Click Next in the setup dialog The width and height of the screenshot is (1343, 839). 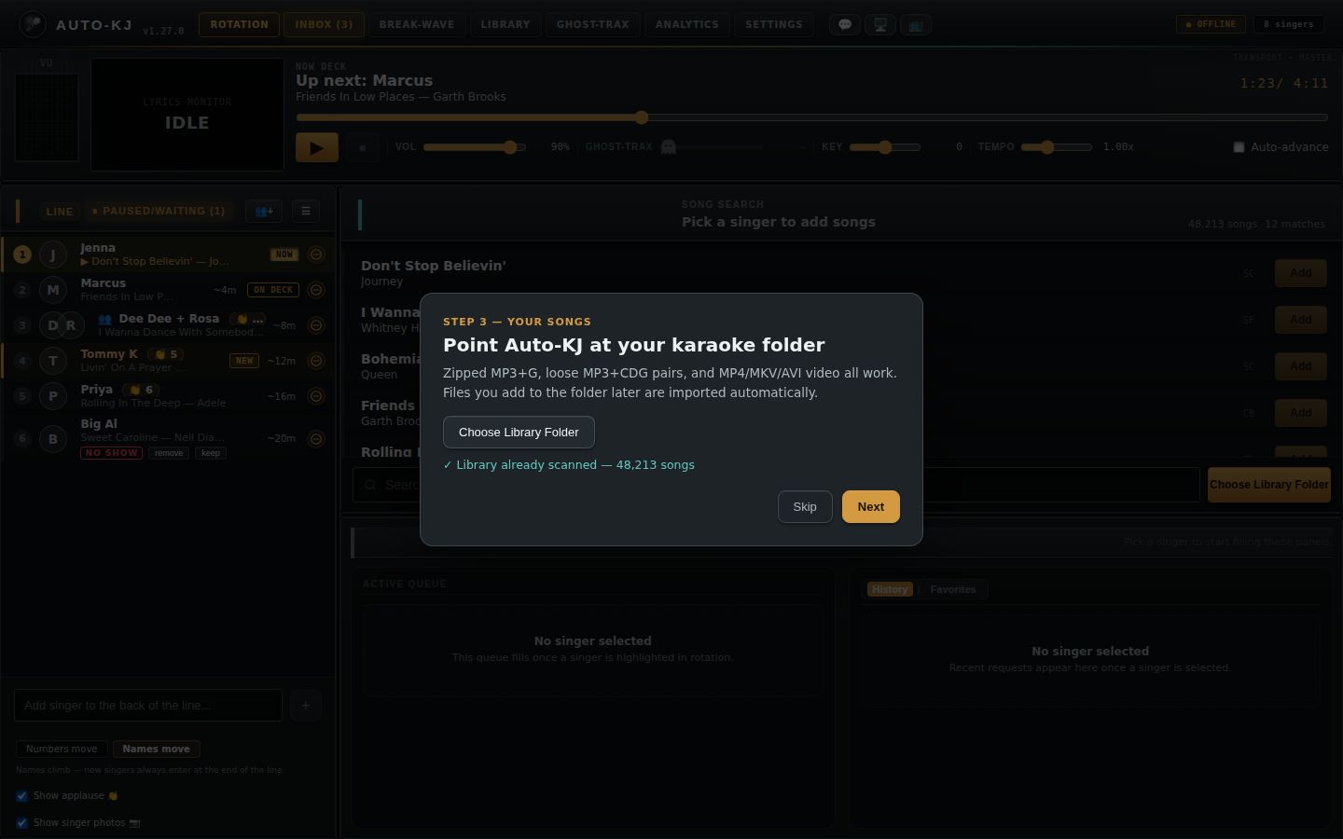click(871, 507)
